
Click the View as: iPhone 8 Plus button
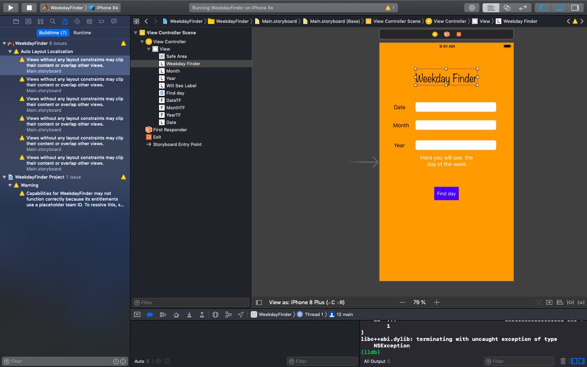click(x=306, y=302)
